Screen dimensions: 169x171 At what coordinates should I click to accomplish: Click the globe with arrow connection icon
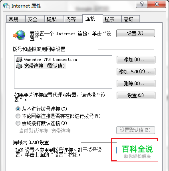(x=19, y=35)
